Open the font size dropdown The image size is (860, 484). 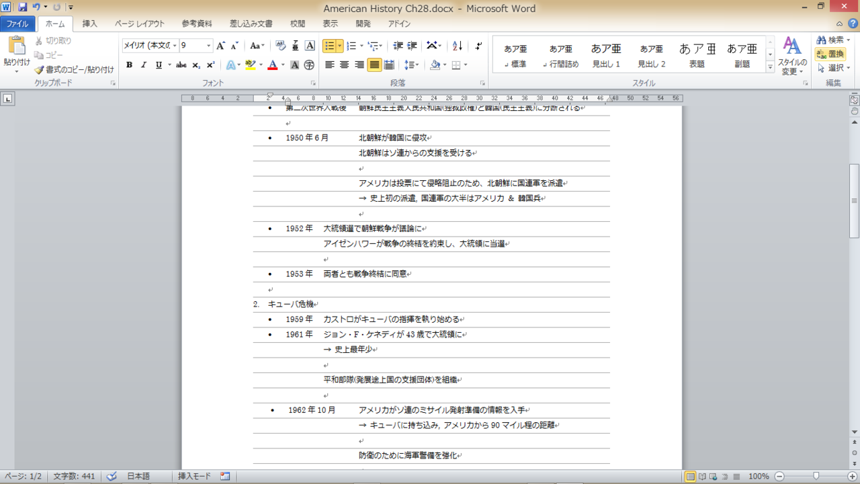[208, 46]
